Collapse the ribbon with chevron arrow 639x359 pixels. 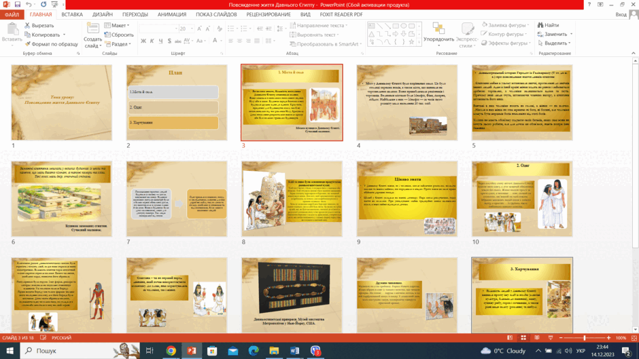(634, 54)
